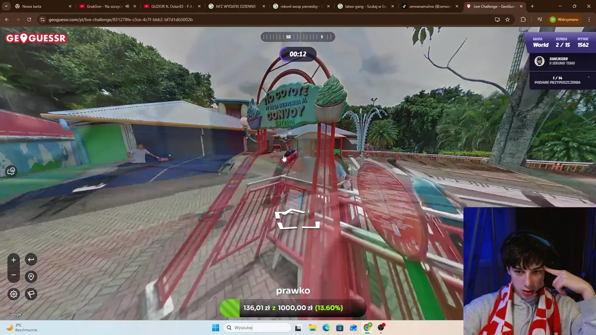Close the Live Challenge GeoGuessr tab
This screenshot has height=335, width=596.
click(x=521, y=7)
